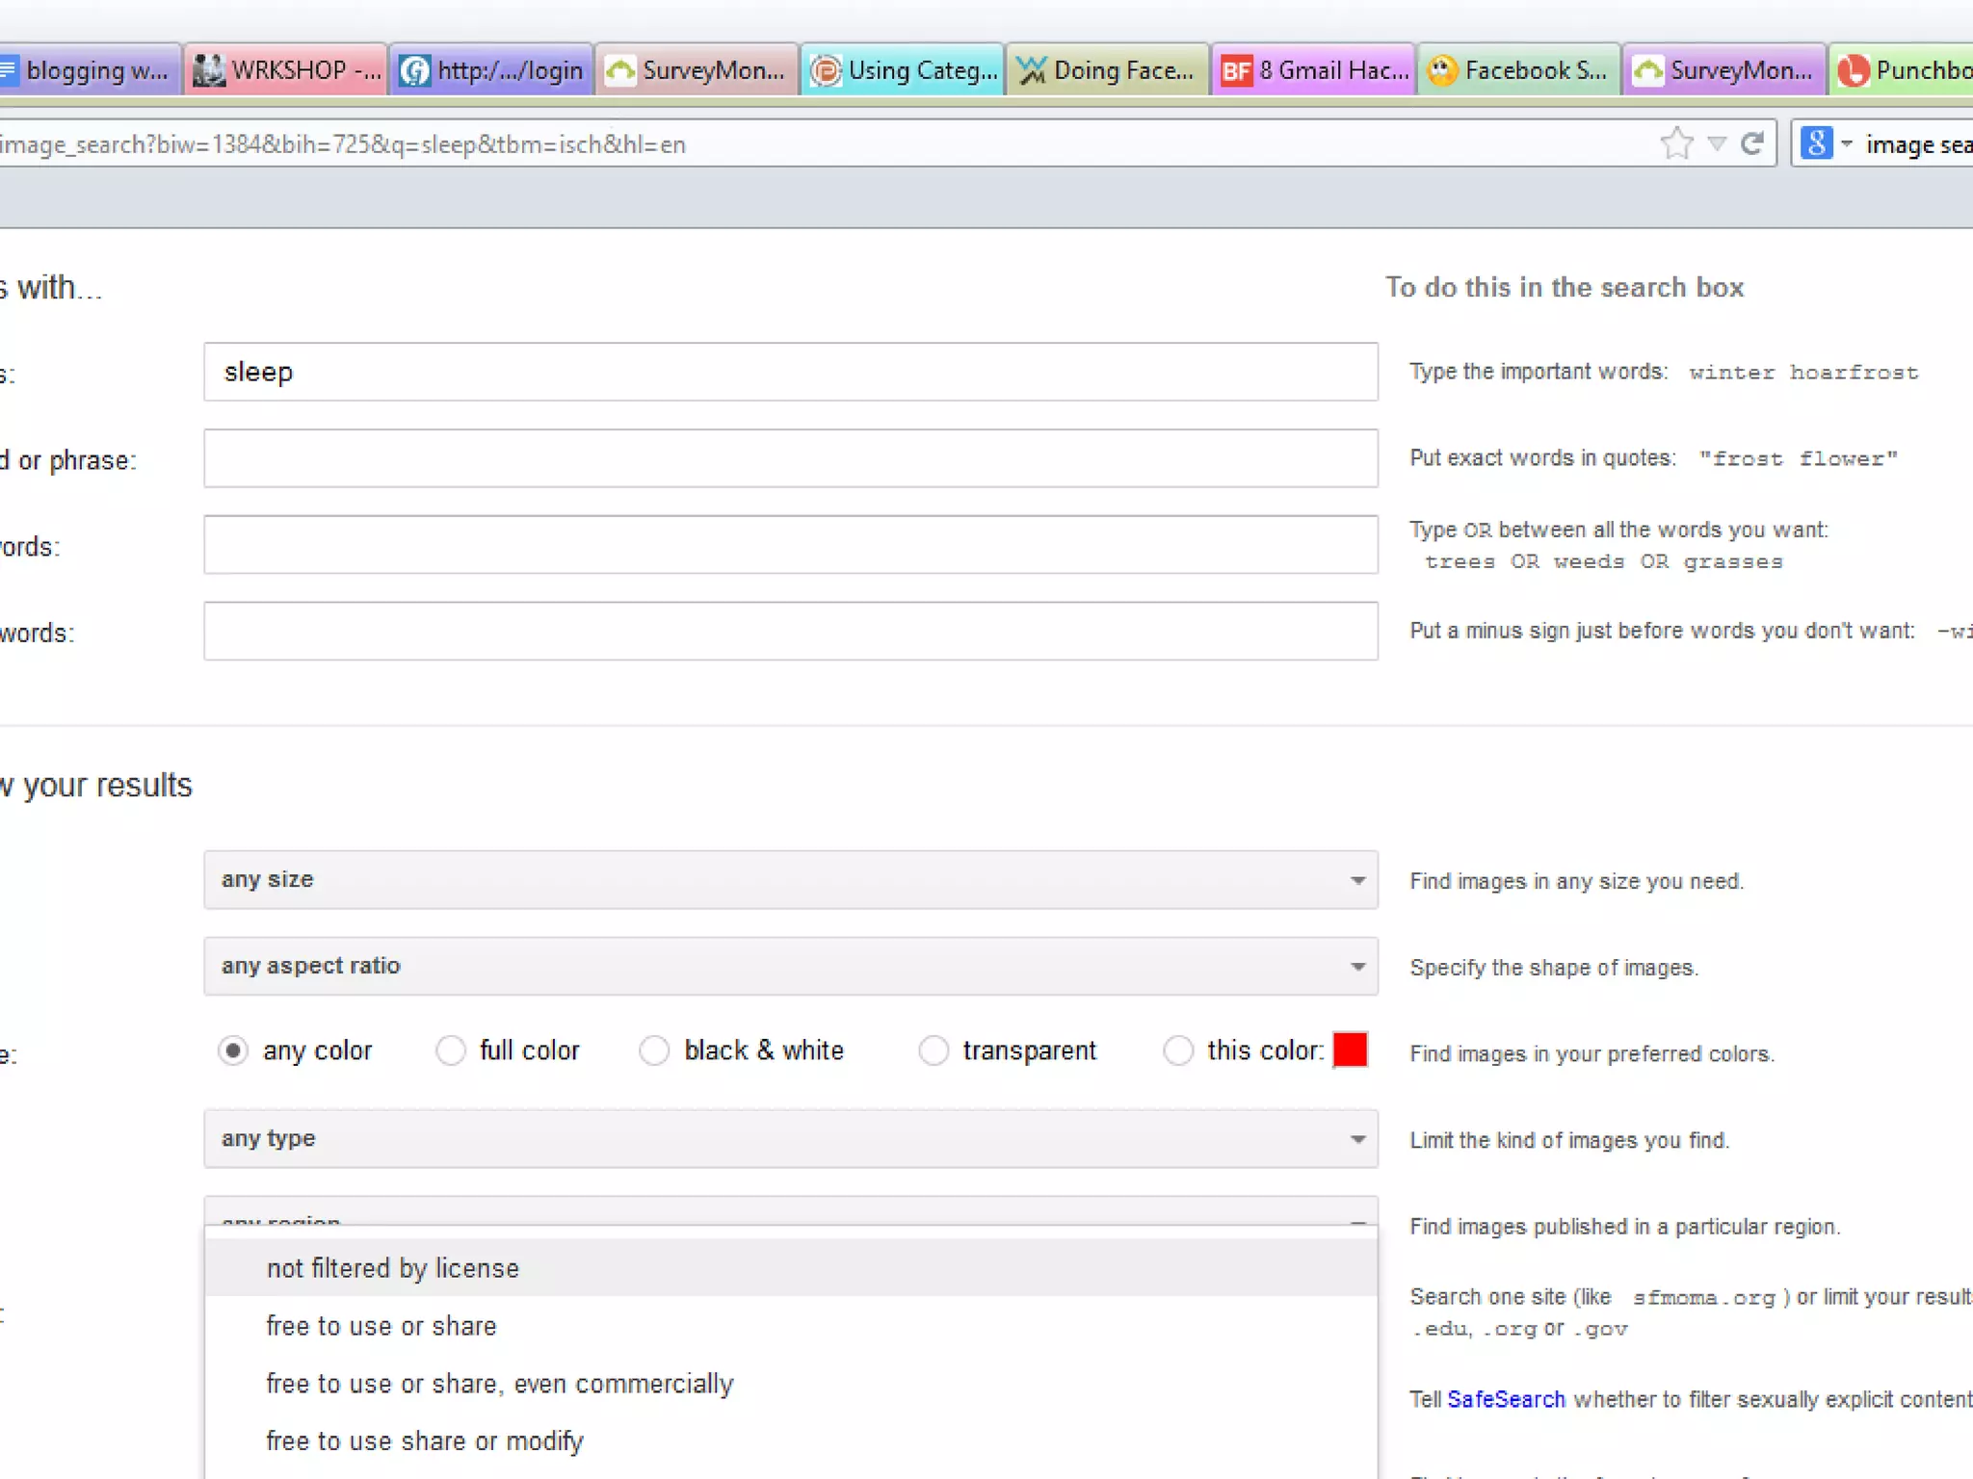Image resolution: width=1973 pixels, height=1479 pixels.
Task: Select the full color radio button
Action: pos(450,1051)
